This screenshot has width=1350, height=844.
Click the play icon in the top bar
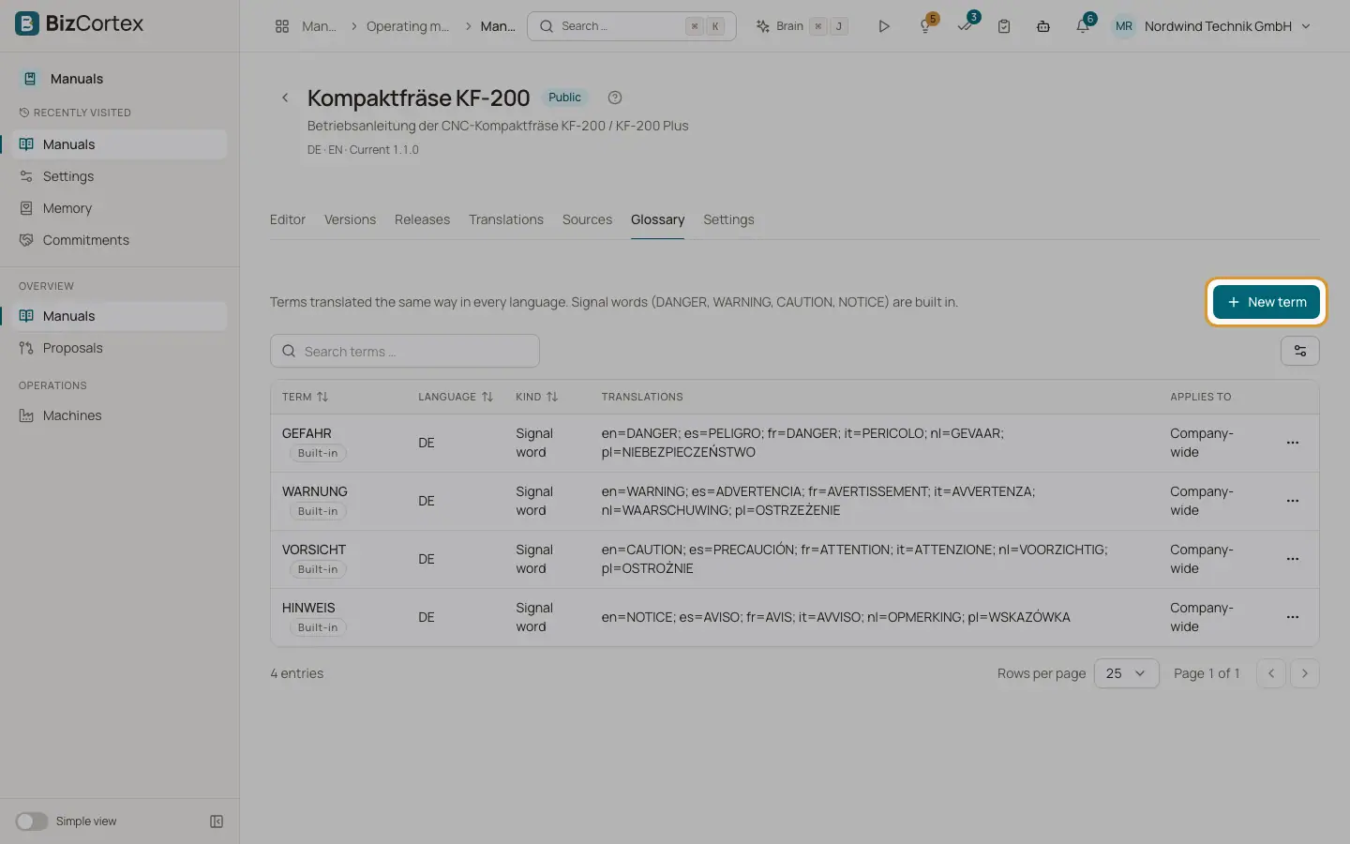coord(883,26)
